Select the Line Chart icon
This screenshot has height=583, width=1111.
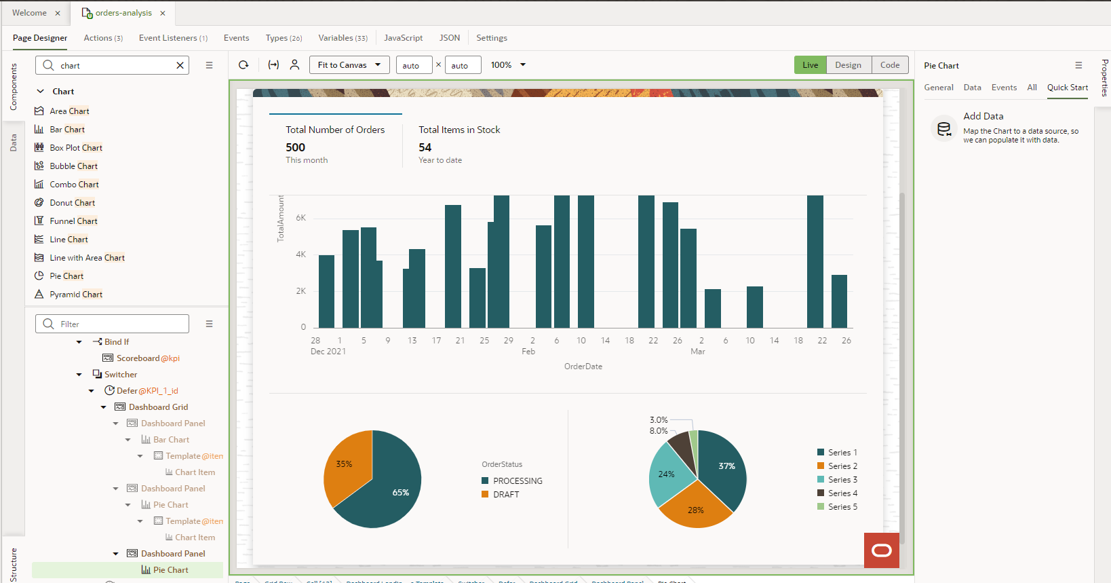39,239
